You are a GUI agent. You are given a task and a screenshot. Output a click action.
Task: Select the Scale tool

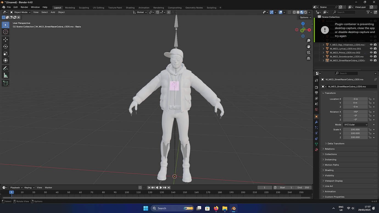(x=5, y=54)
